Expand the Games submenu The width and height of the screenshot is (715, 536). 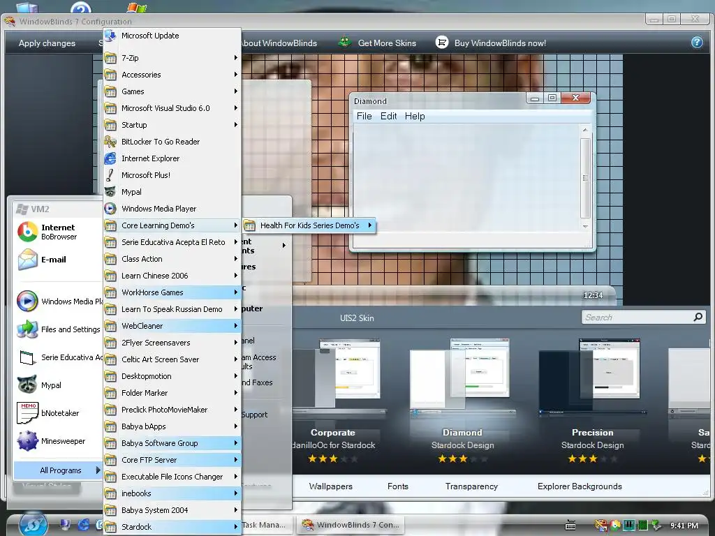point(172,91)
